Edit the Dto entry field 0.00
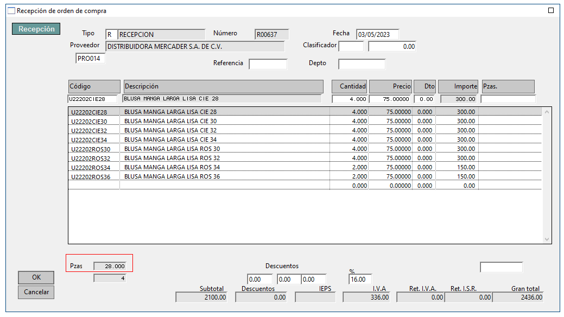 coord(424,99)
